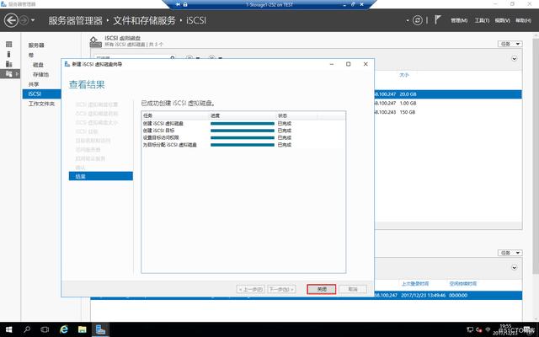Viewport: 539px width, 337px height.
Task: Select the 创建 iSCSI 目标 task row
Action: [x=243, y=131]
